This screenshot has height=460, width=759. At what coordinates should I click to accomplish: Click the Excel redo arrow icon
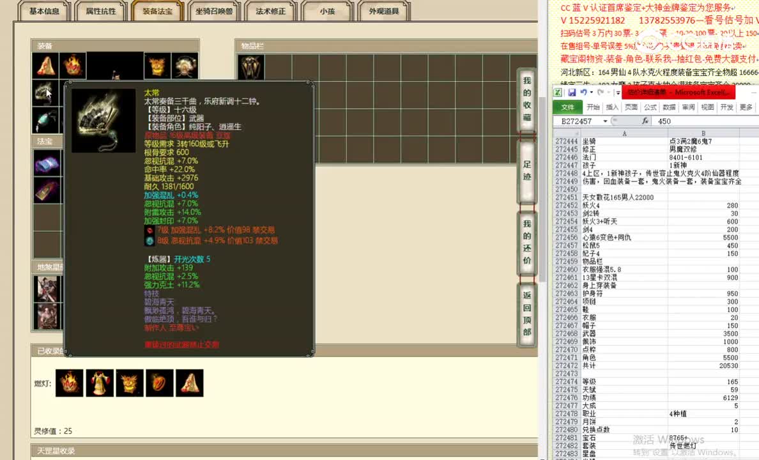point(600,92)
